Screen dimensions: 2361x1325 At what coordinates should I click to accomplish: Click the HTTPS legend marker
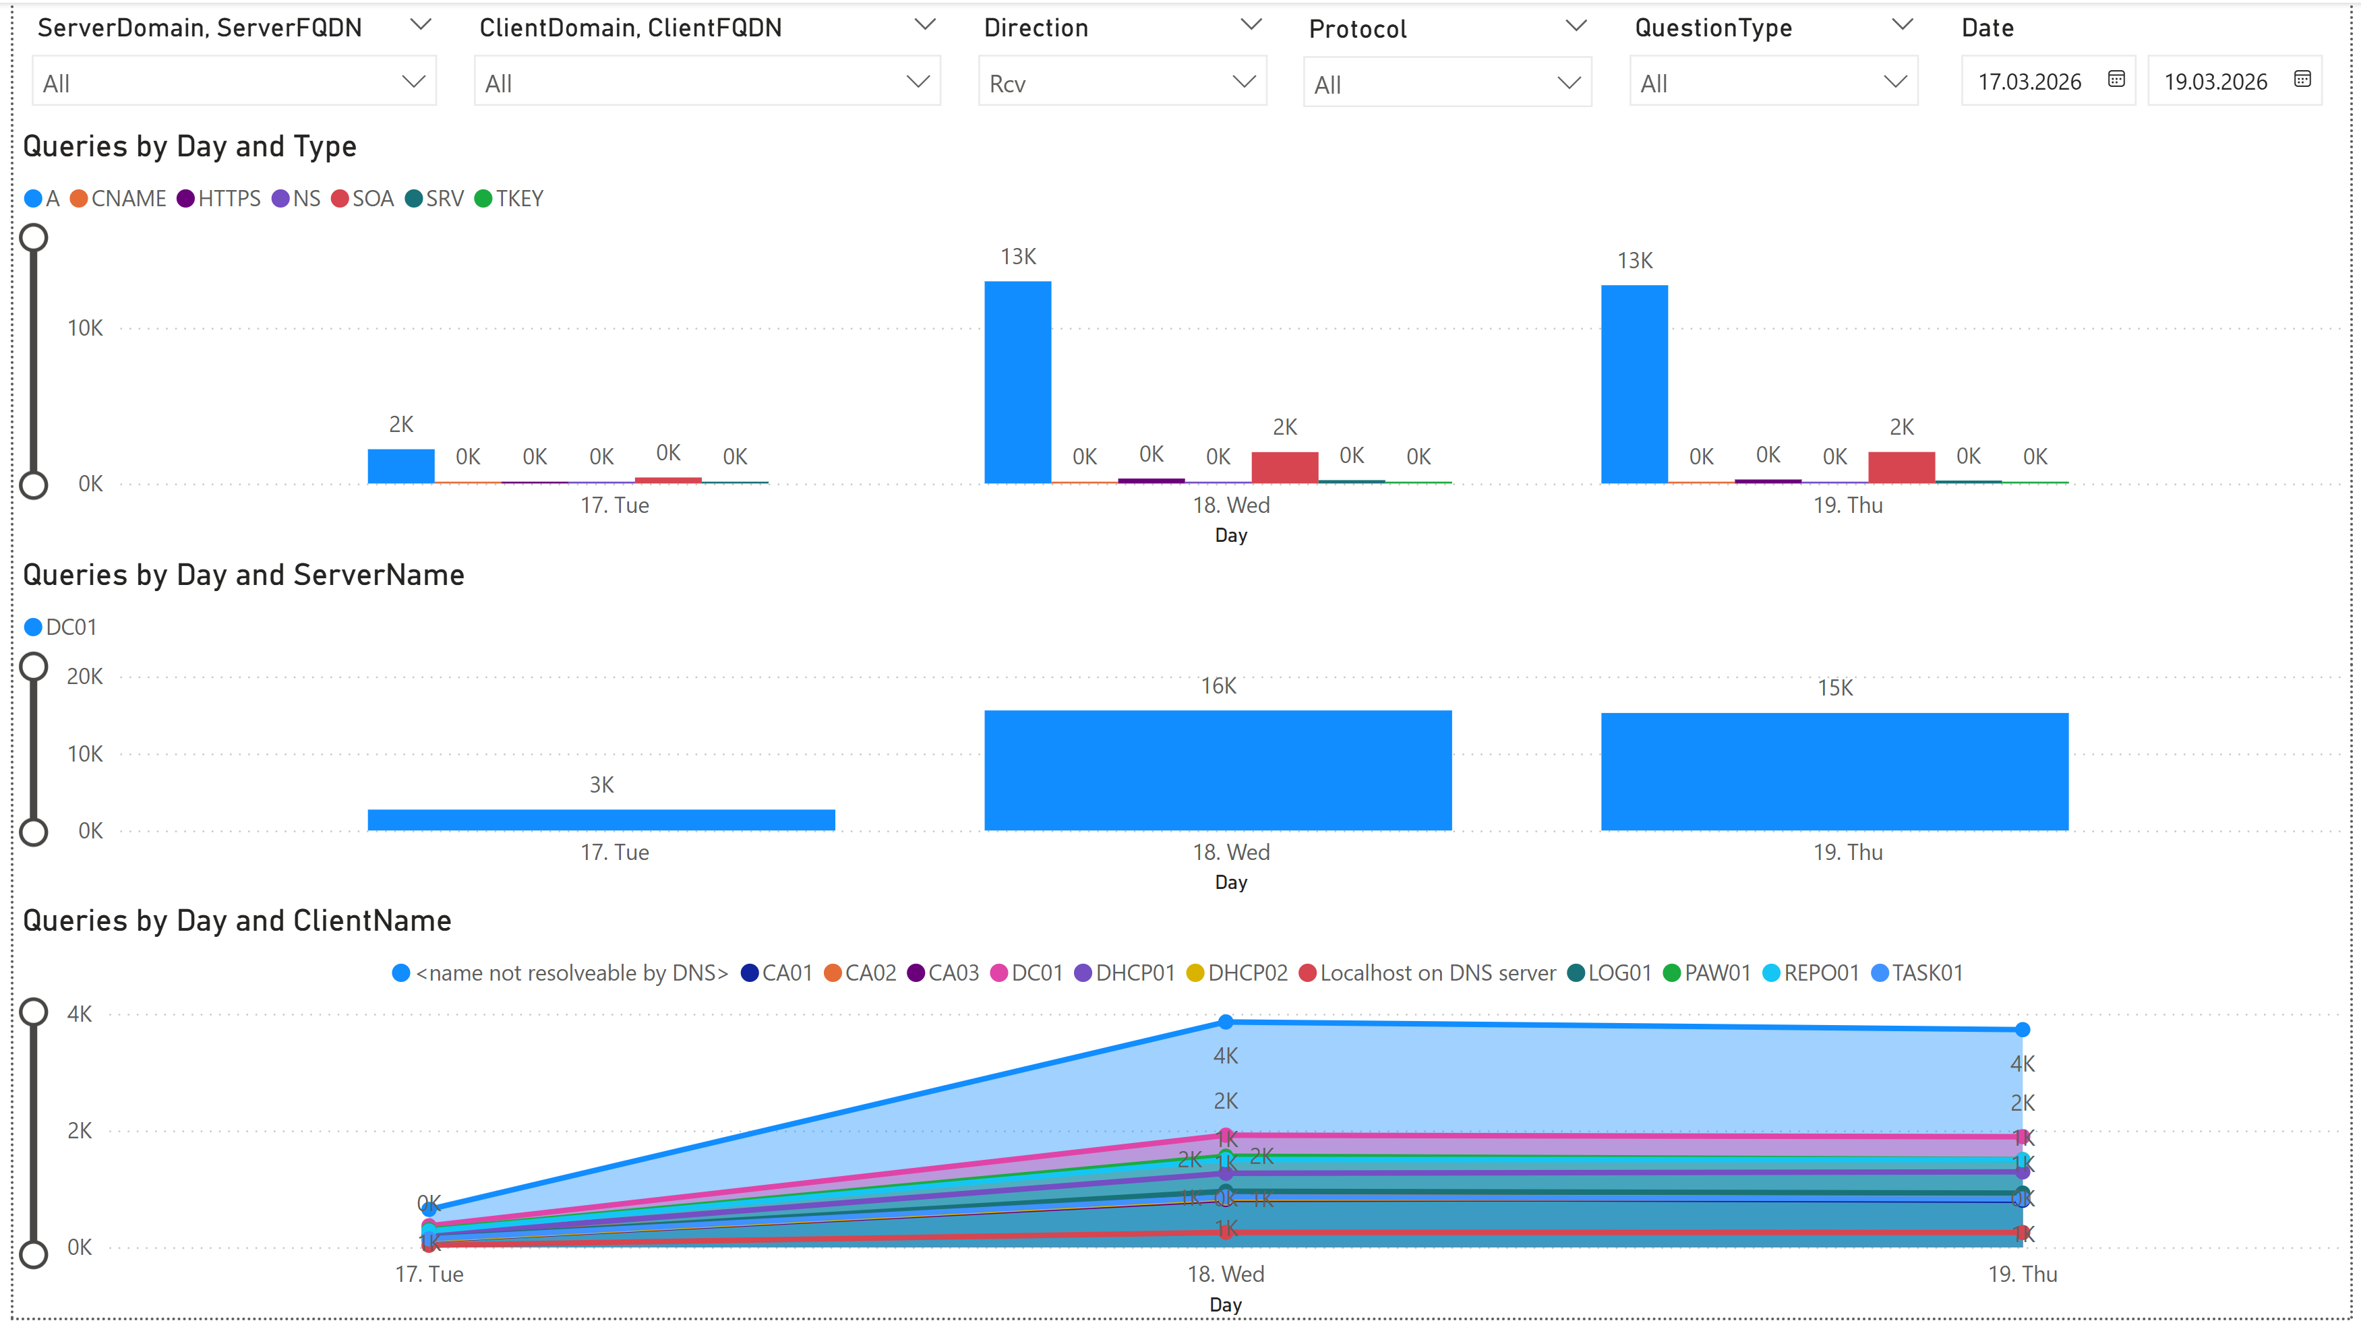tap(185, 199)
